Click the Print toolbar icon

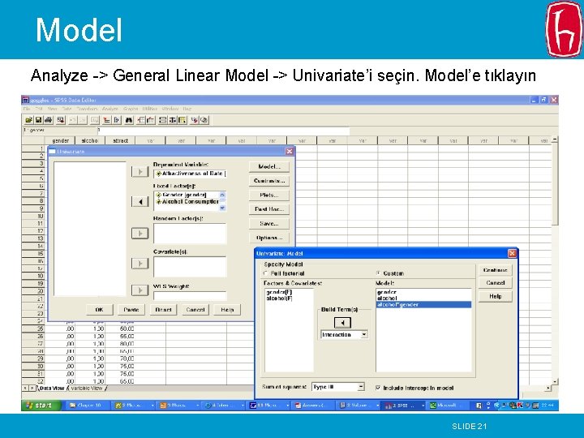(49, 120)
